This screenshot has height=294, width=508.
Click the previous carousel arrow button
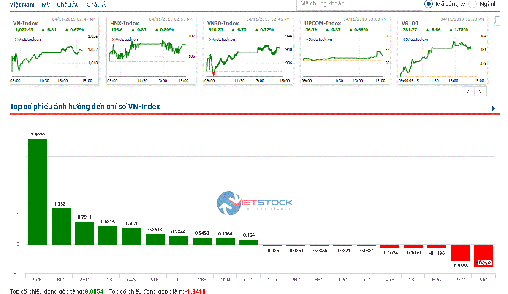click(468, 91)
